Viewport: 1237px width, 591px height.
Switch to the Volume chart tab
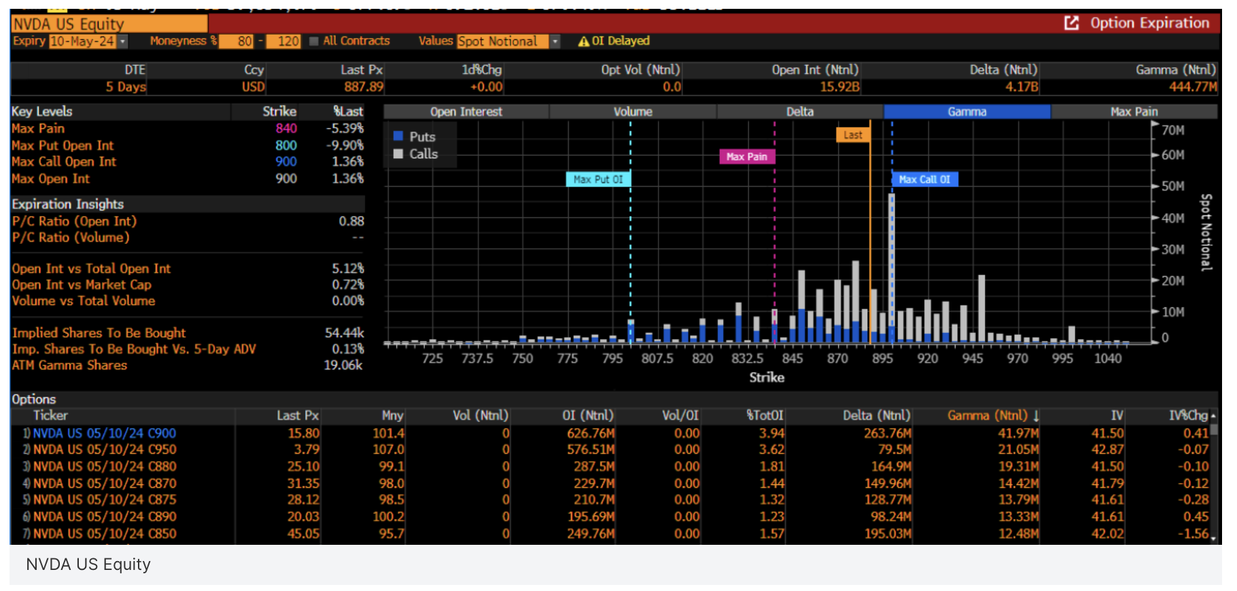(633, 111)
